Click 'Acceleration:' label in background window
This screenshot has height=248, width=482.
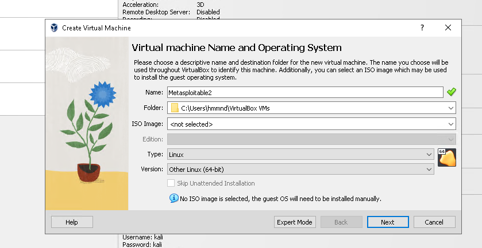pos(141,5)
